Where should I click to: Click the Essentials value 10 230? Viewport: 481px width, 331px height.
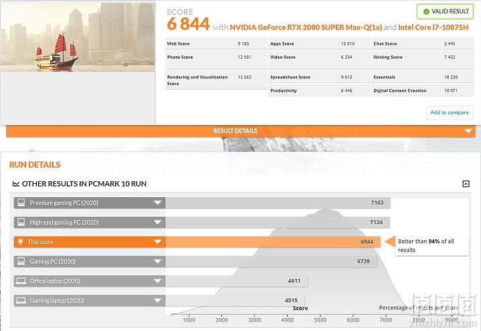click(451, 78)
